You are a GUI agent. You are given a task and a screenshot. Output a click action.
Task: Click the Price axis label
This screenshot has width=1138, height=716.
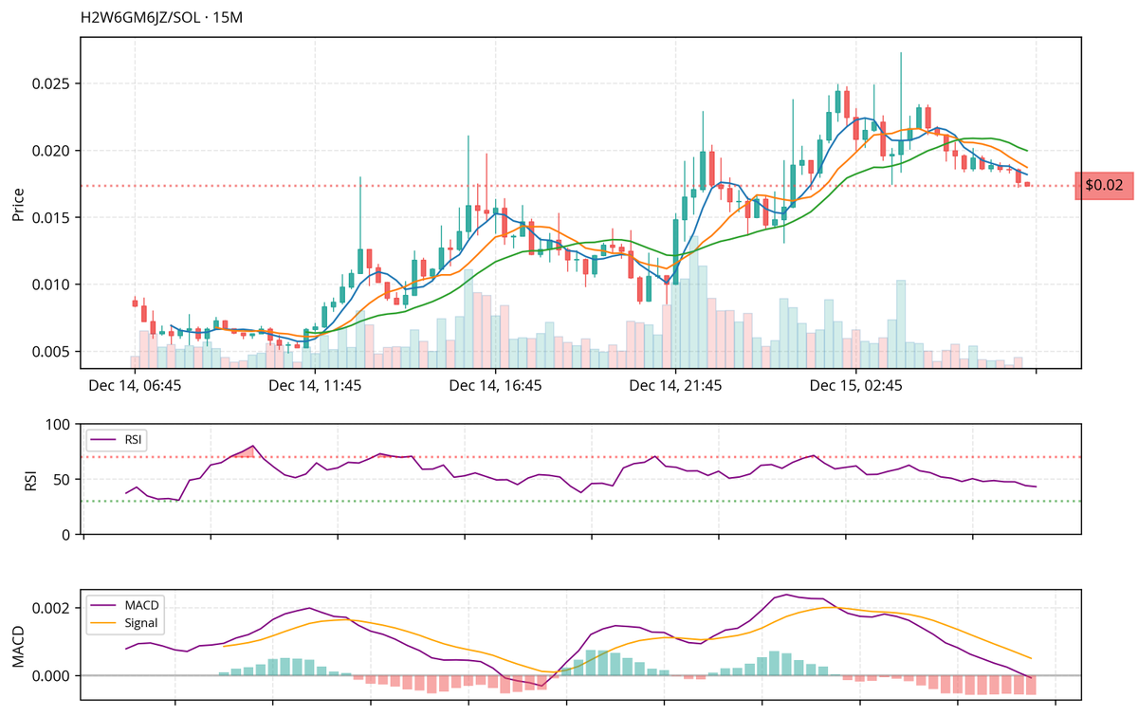(18, 203)
